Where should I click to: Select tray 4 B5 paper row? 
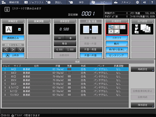tap(65, 80)
